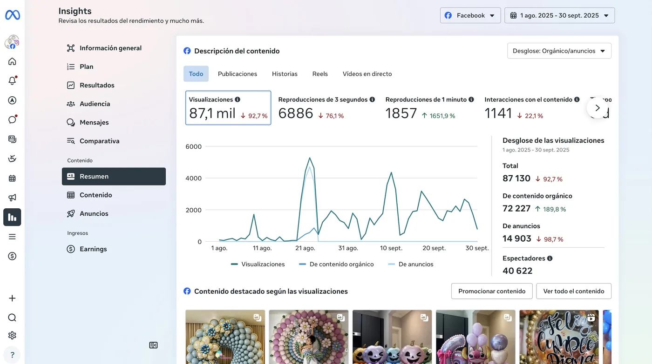Select Reproducciones de 1 minuto metric card
This screenshot has width=652, height=364.
[429, 108]
